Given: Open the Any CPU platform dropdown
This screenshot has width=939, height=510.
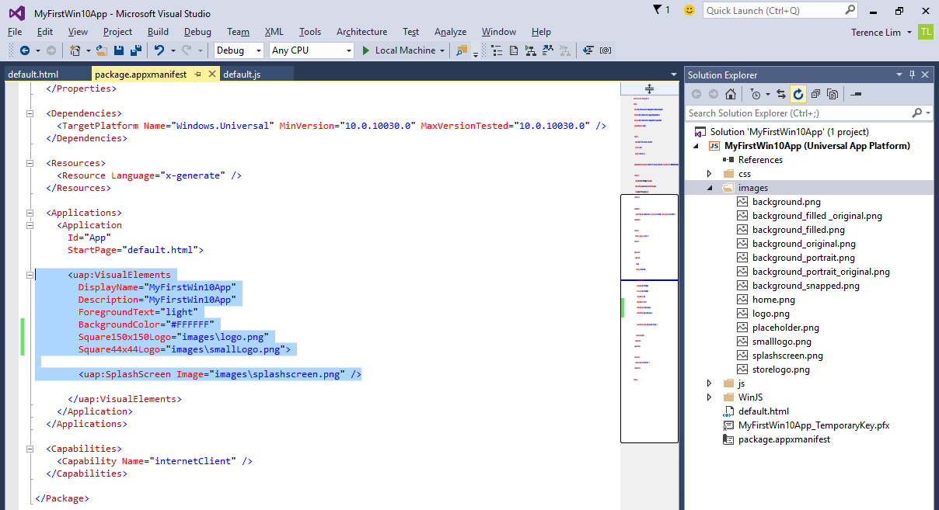Looking at the screenshot, I should pos(347,50).
